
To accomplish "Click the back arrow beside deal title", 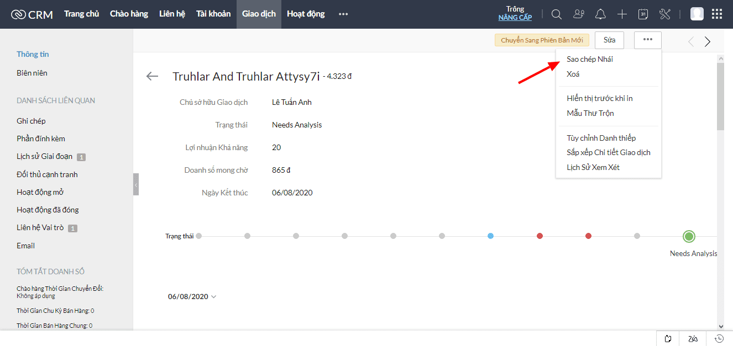I will (152, 76).
